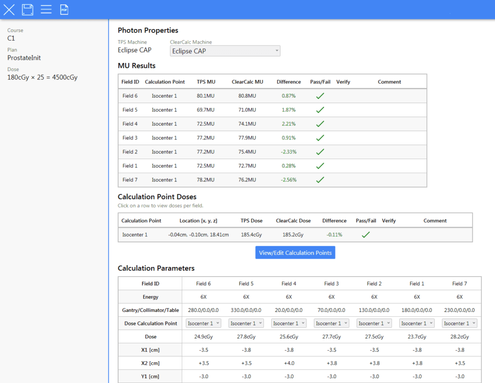The image size is (495, 383).
Task: Open the hamburger menu icon
Action: click(46, 9)
